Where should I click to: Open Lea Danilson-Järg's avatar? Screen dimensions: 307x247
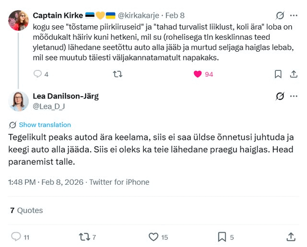[x=19, y=101]
